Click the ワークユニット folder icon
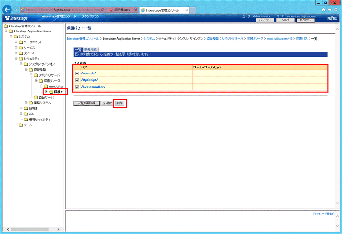Viewport: 342px width, 234px height. coord(21,42)
